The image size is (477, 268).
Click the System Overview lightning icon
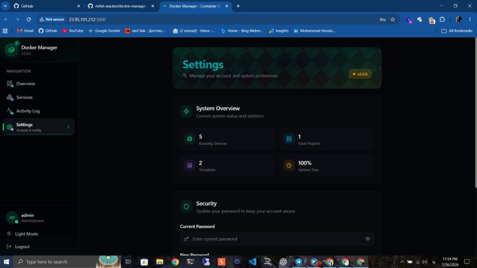coord(186,112)
